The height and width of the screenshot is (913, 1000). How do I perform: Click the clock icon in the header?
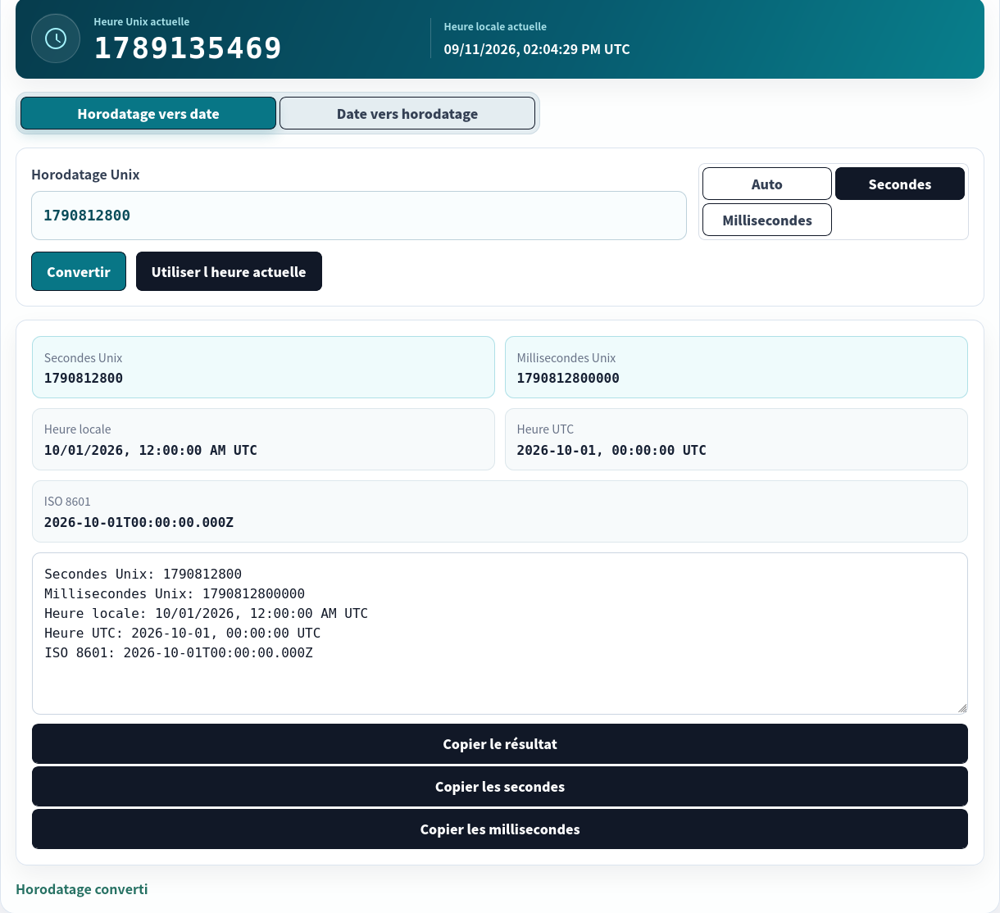coord(56,39)
